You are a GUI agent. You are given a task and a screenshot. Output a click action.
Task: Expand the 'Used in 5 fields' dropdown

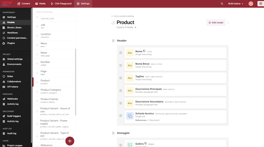click(126, 27)
